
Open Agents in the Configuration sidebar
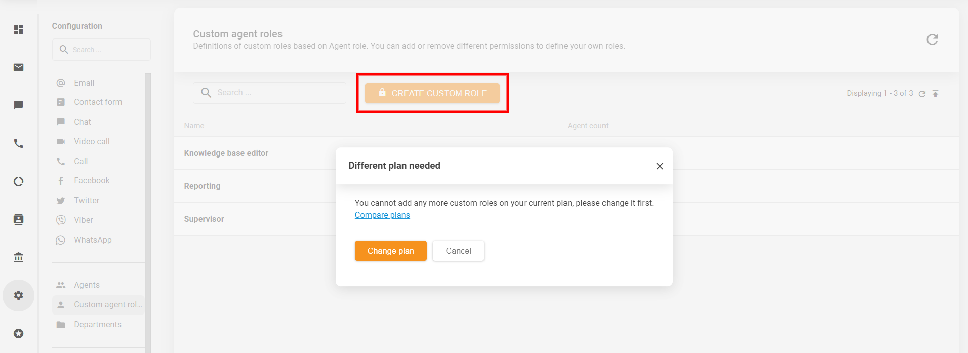tap(87, 285)
